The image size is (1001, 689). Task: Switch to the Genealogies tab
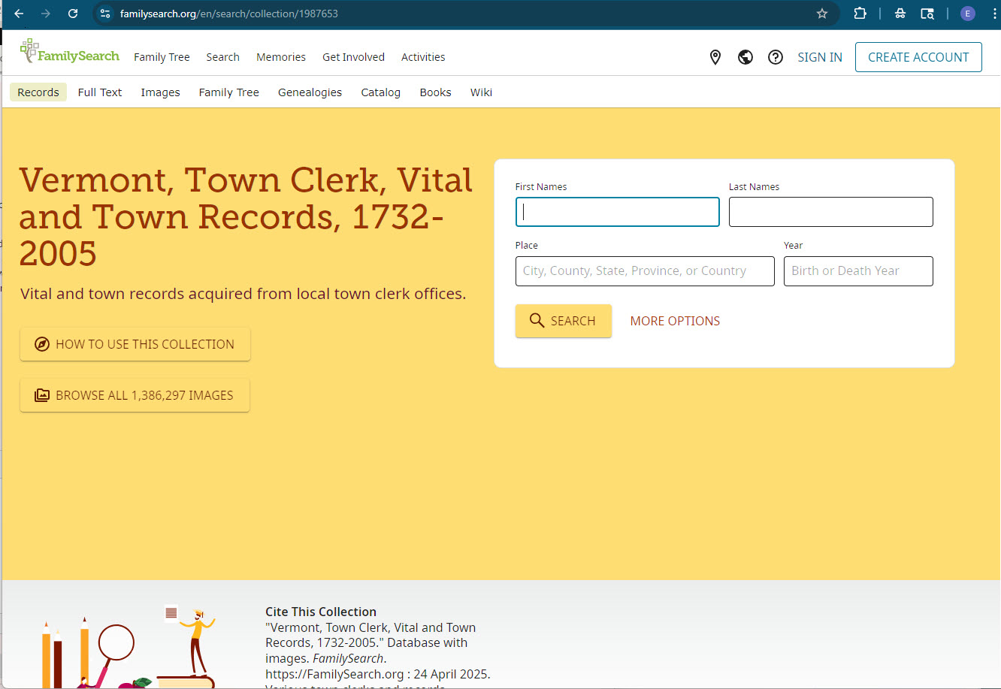(310, 92)
